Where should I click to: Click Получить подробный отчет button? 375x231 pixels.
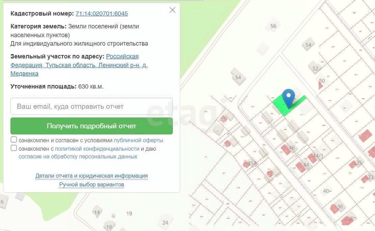[x=91, y=126]
